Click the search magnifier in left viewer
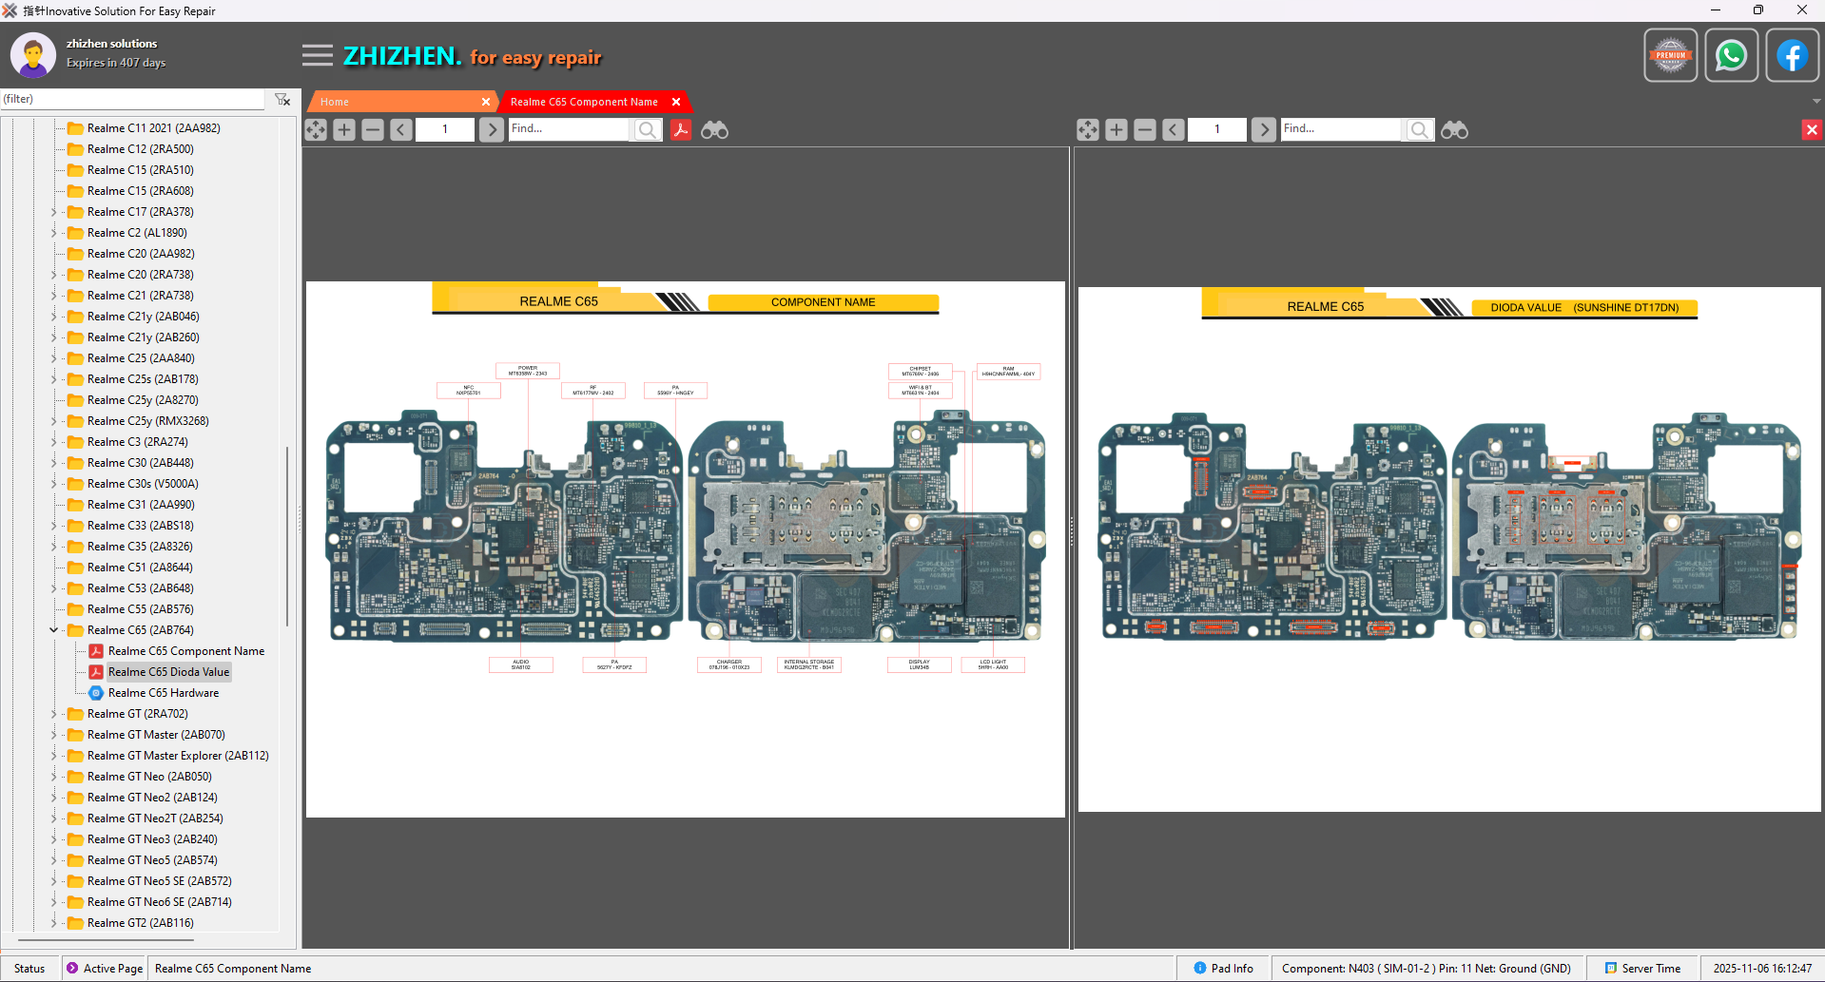Screen dimensions: 1825x982 click(648, 129)
